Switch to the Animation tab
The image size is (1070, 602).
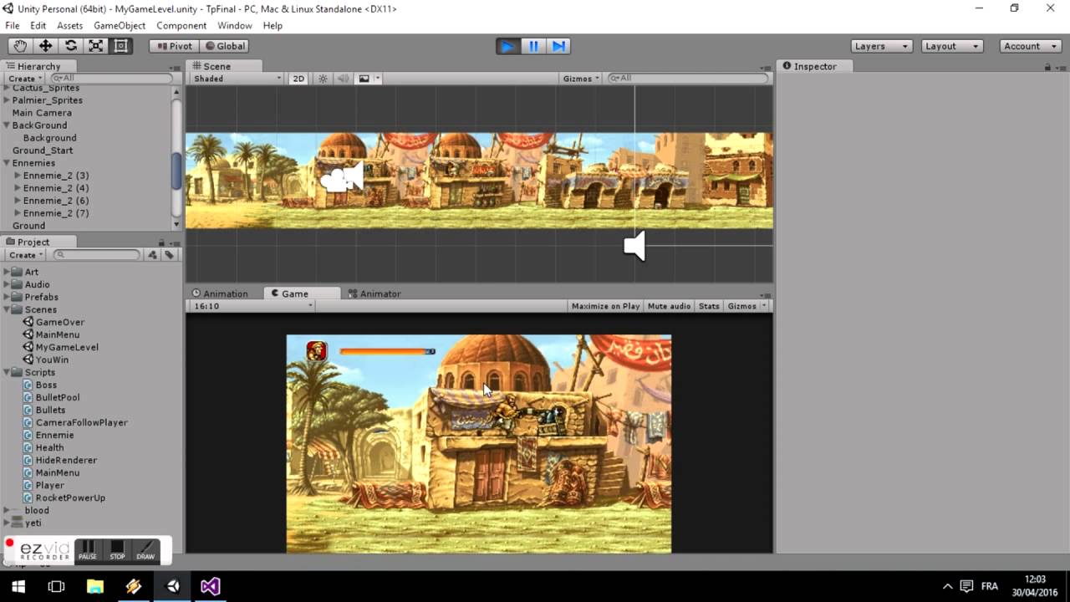[221, 293]
